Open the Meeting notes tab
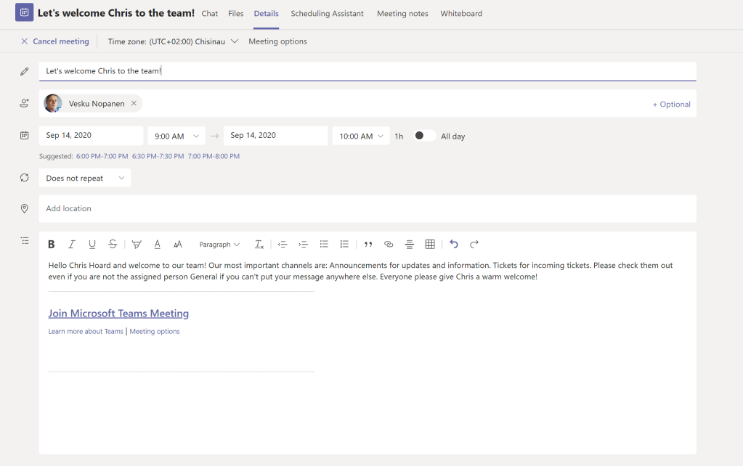This screenshot has height=466, width=743. coord(402,13)
